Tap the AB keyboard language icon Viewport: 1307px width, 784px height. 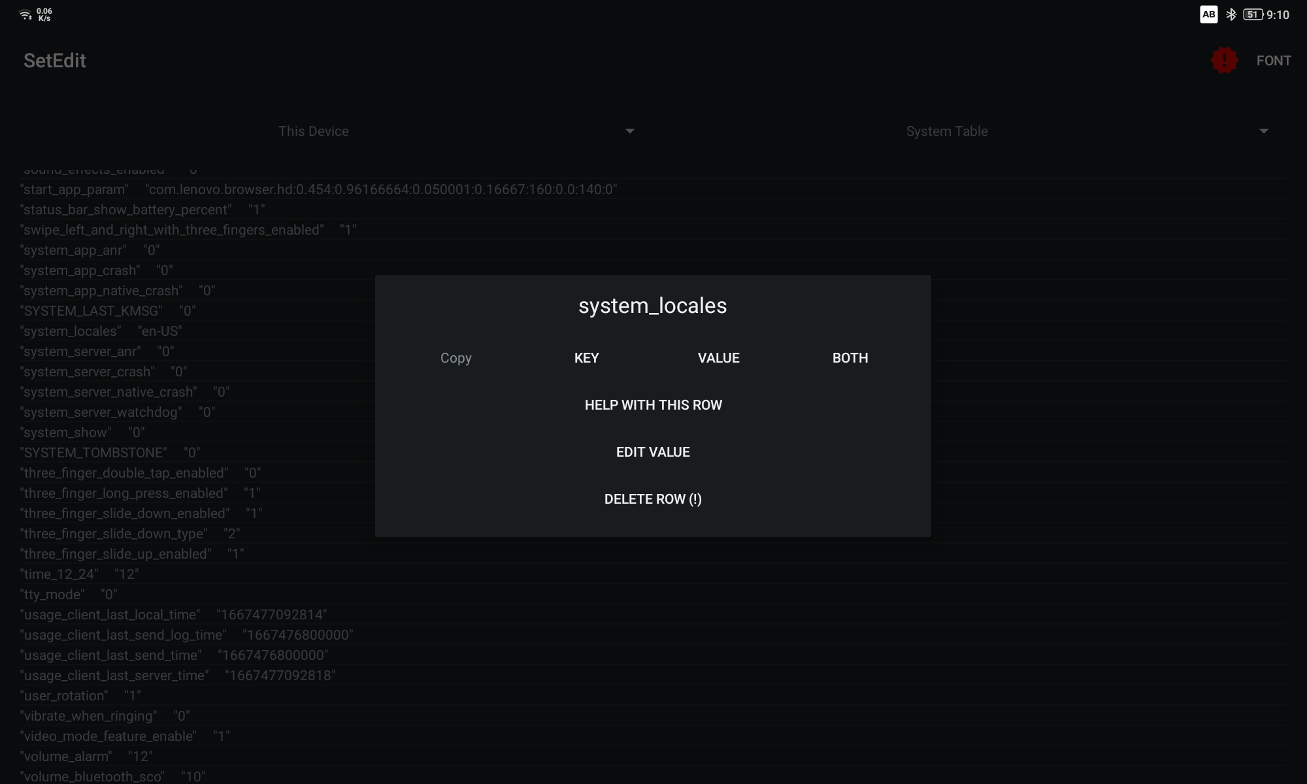click(x=1208, y=14)
